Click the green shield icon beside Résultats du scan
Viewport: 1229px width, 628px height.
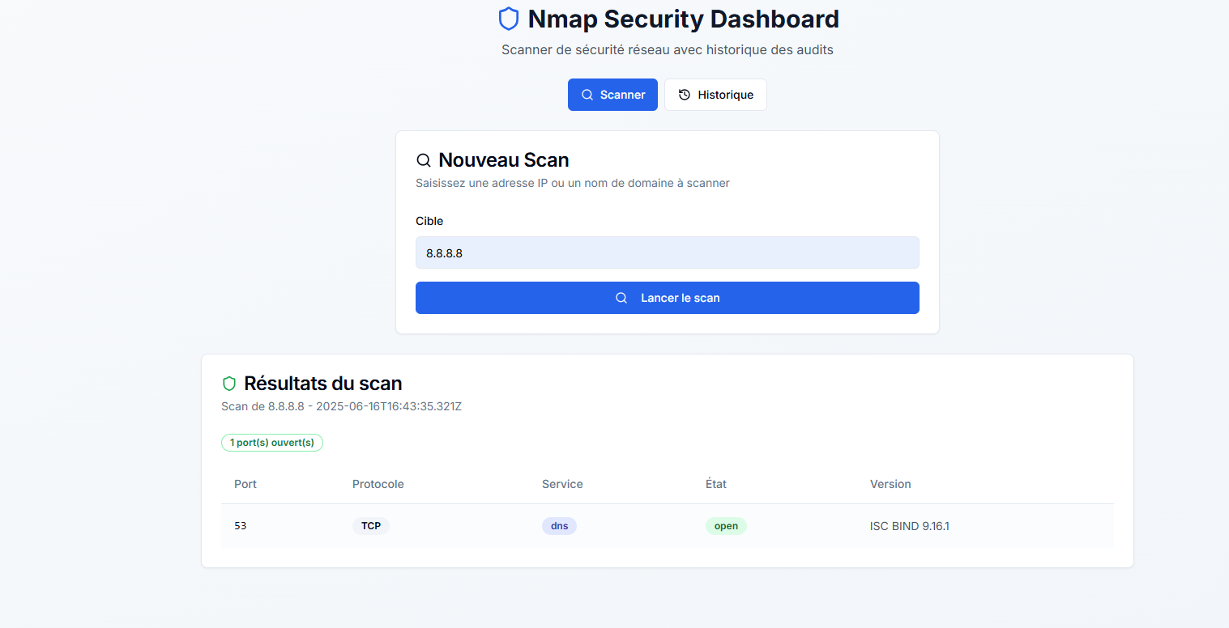pos(229,384)
